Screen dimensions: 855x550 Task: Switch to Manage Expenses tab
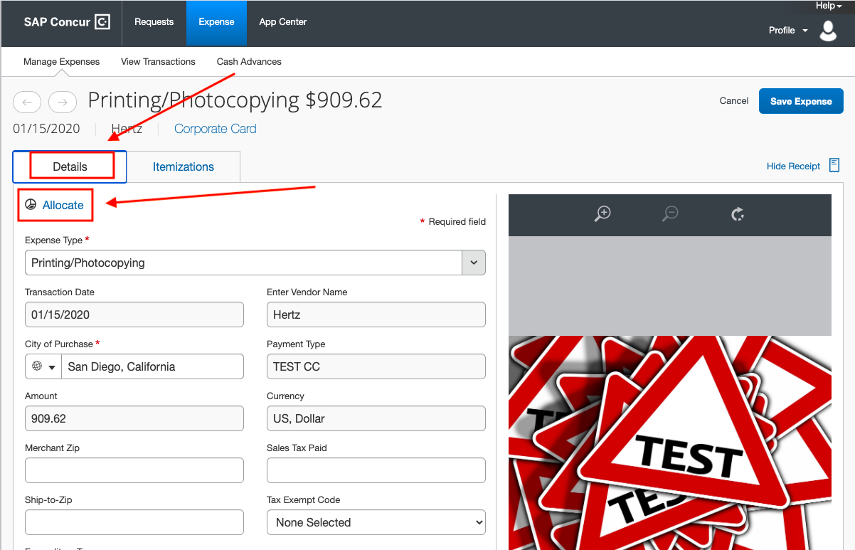point(62,62)
